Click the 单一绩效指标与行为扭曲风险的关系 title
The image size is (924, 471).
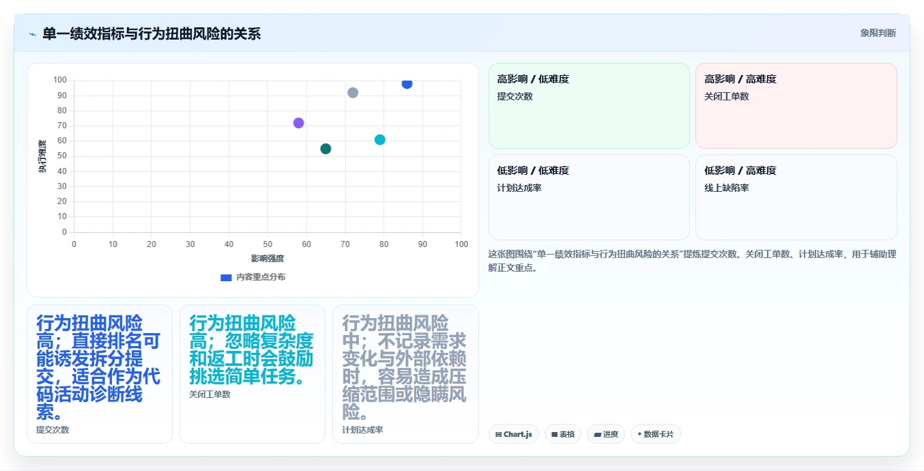pos(151,34)
